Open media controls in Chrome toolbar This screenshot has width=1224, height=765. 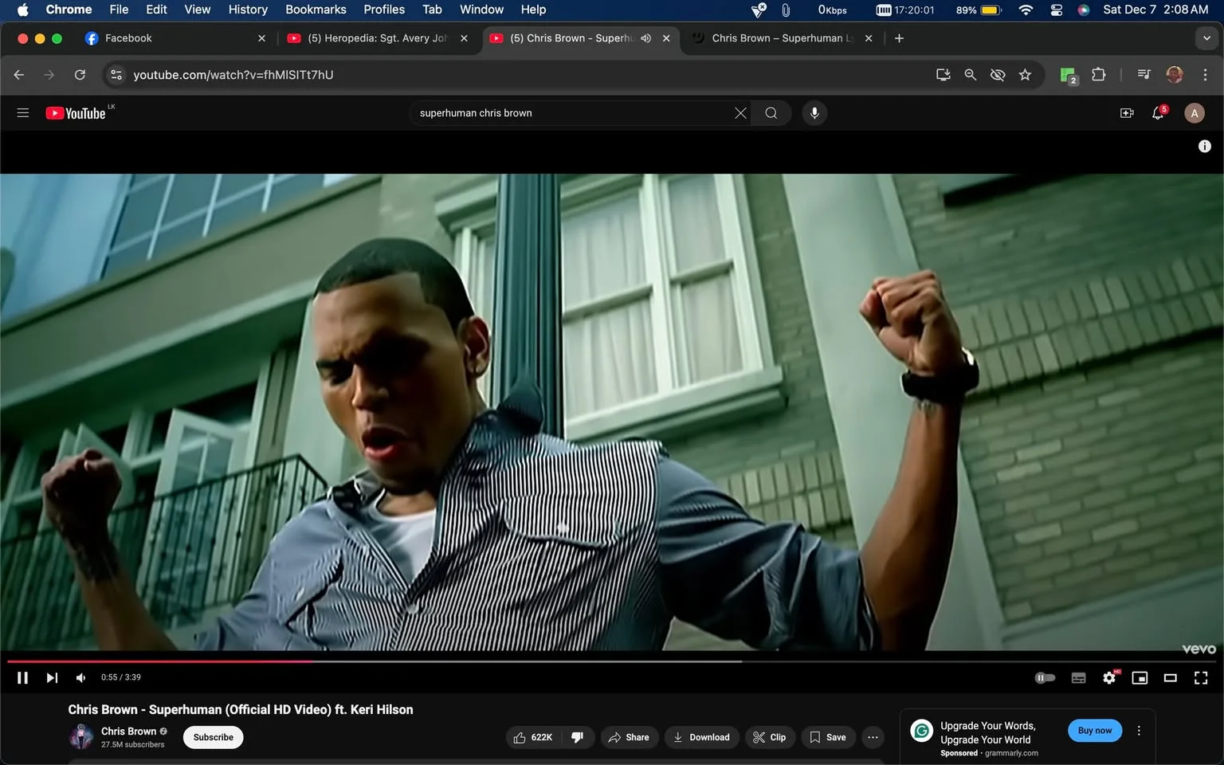pyautogui.click(x=1144, y=75)
